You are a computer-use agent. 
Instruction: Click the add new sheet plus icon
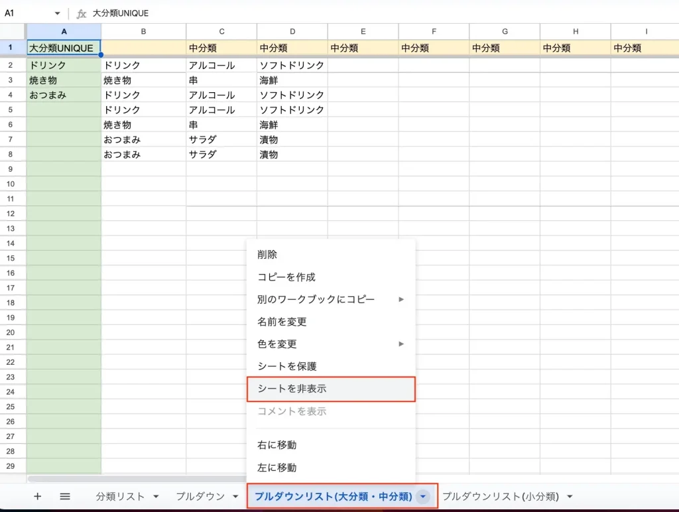tap(37, 496)
